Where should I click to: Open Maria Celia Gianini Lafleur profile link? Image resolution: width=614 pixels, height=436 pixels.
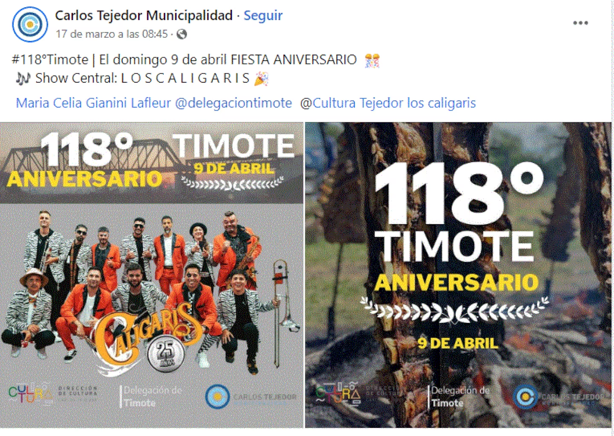(94, 103)
